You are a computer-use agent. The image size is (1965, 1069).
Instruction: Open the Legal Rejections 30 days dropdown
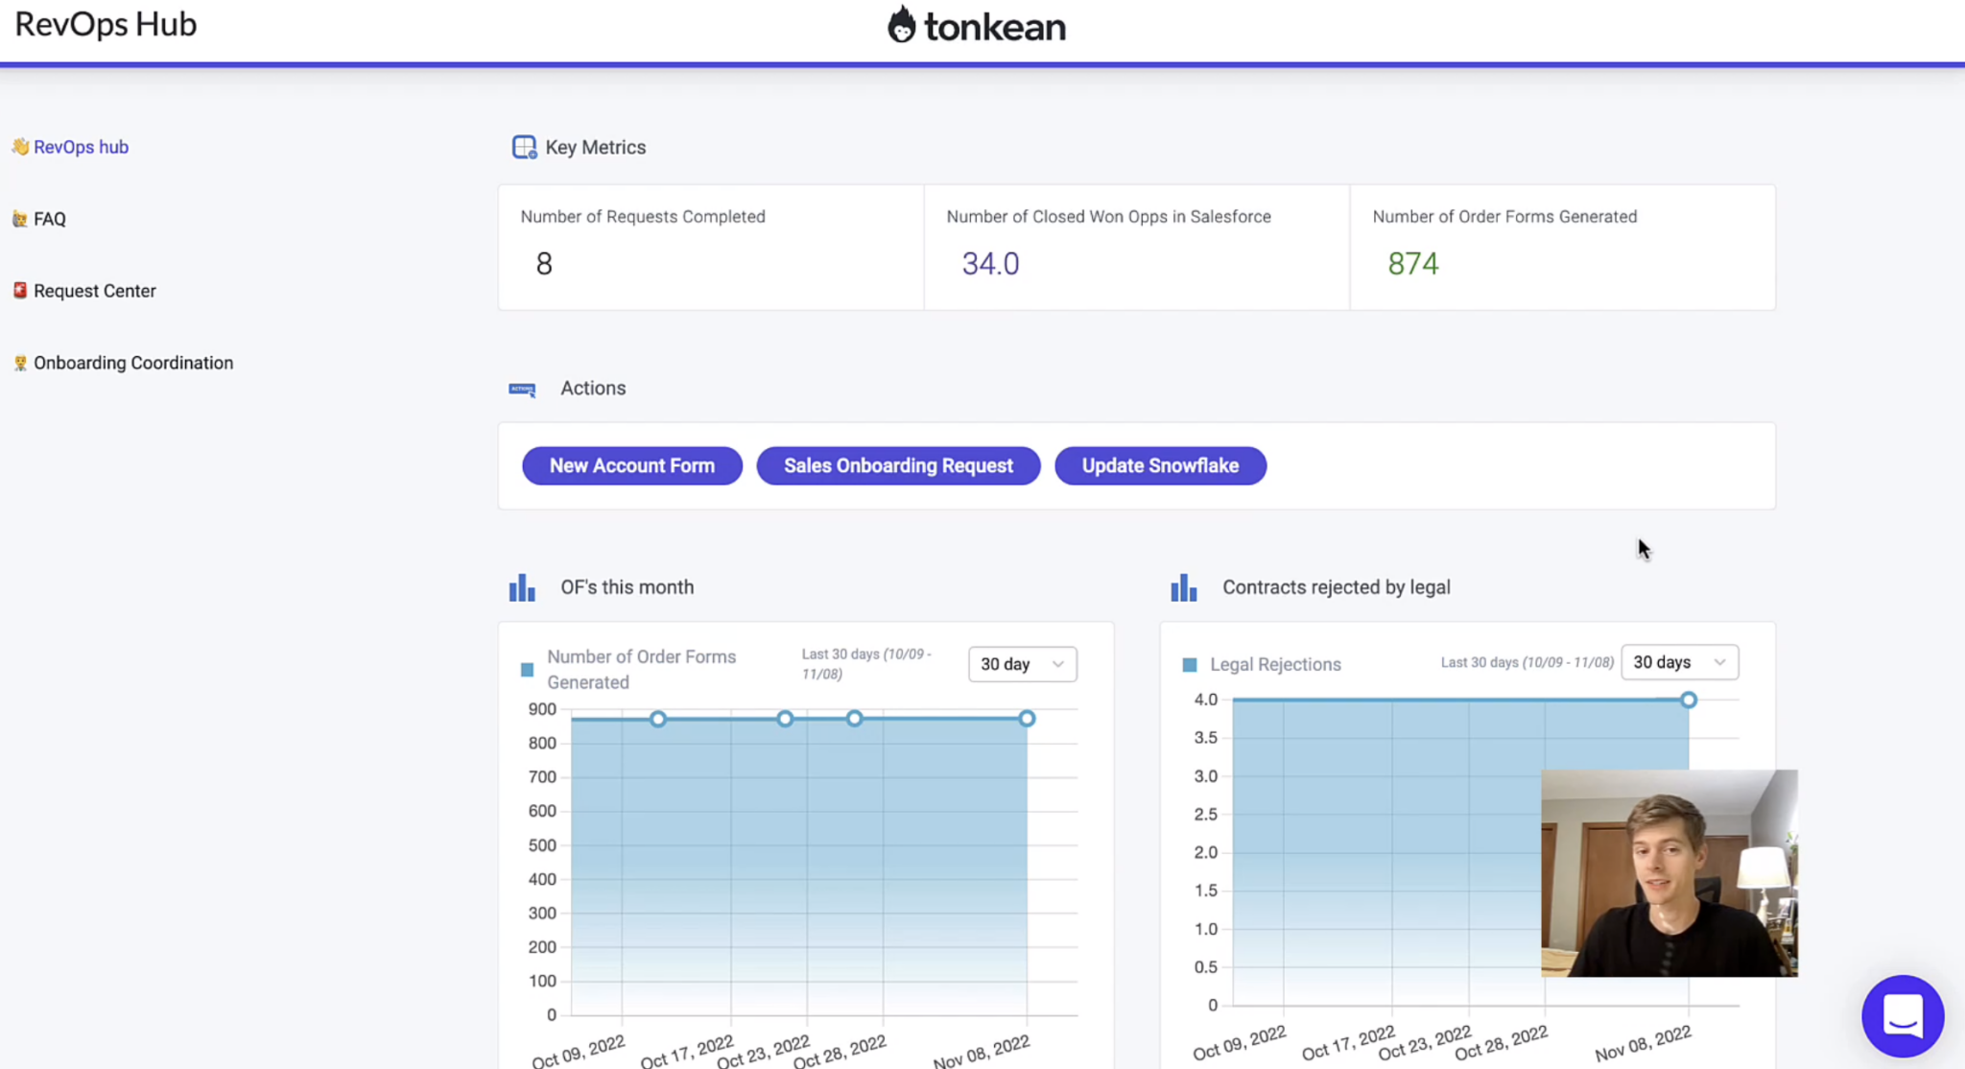(1678, 662)
